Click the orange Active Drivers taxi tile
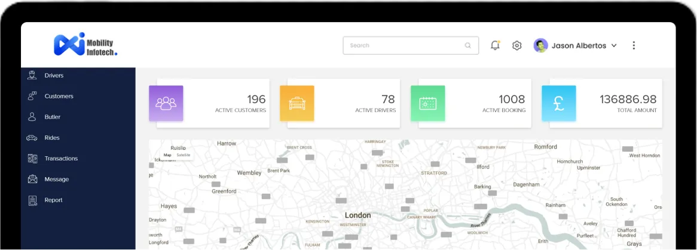The width and height of the screenshot is (697, 250). (x=297, y=103)
